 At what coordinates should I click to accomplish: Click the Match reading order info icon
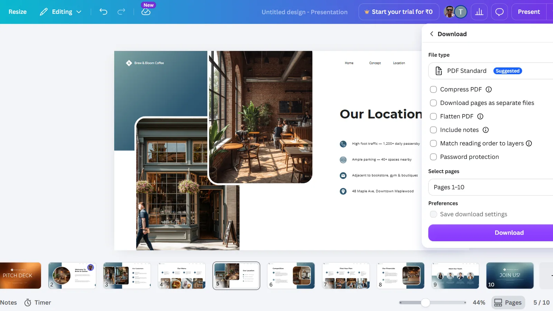pyautogui.click(x=529, y=143)
